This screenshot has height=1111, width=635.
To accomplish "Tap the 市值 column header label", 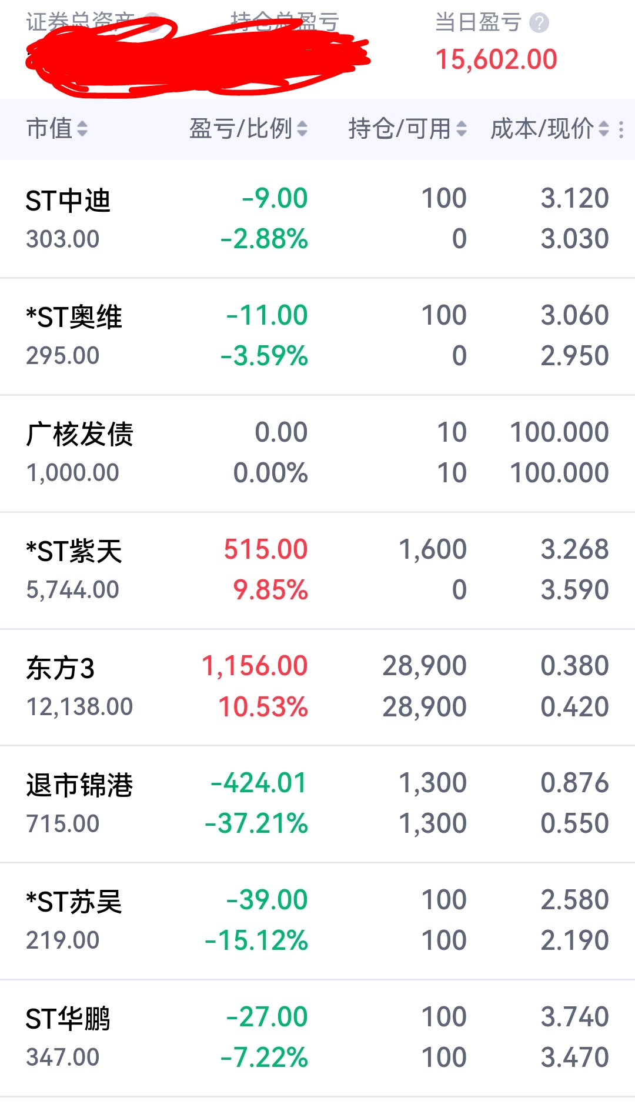I will pos(49,129).
